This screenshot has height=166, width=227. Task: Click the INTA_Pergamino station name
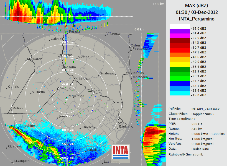point(197,19)
